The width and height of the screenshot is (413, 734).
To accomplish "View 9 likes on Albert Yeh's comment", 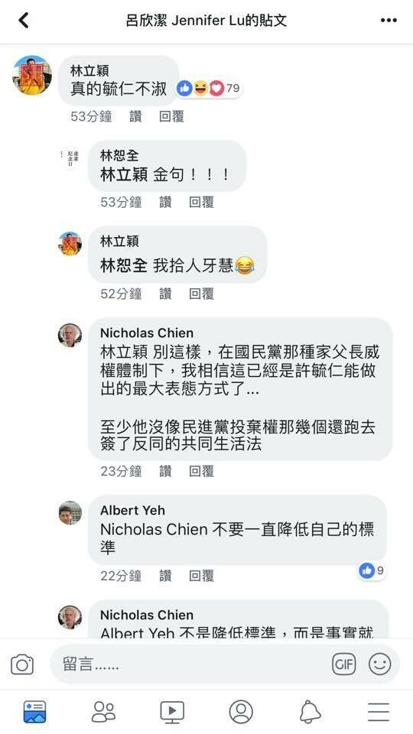I will click(x=372, y=570).
